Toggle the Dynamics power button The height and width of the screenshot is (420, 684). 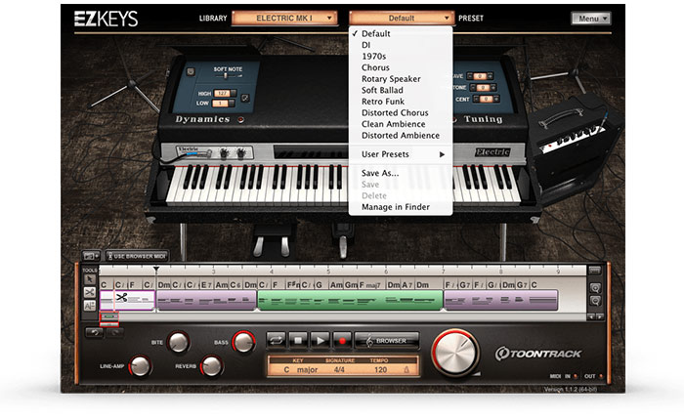click(x=191, y=72)
